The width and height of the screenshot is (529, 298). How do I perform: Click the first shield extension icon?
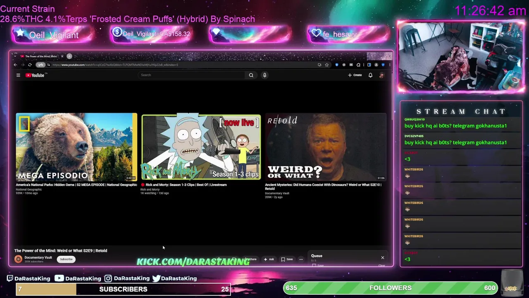337,65
